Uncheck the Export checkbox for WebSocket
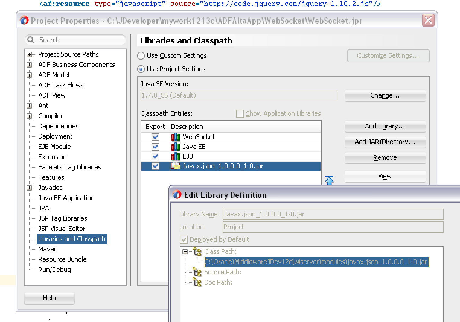This screenshot has height=322, width=460. pyautogui.click(x=155, y=137)
